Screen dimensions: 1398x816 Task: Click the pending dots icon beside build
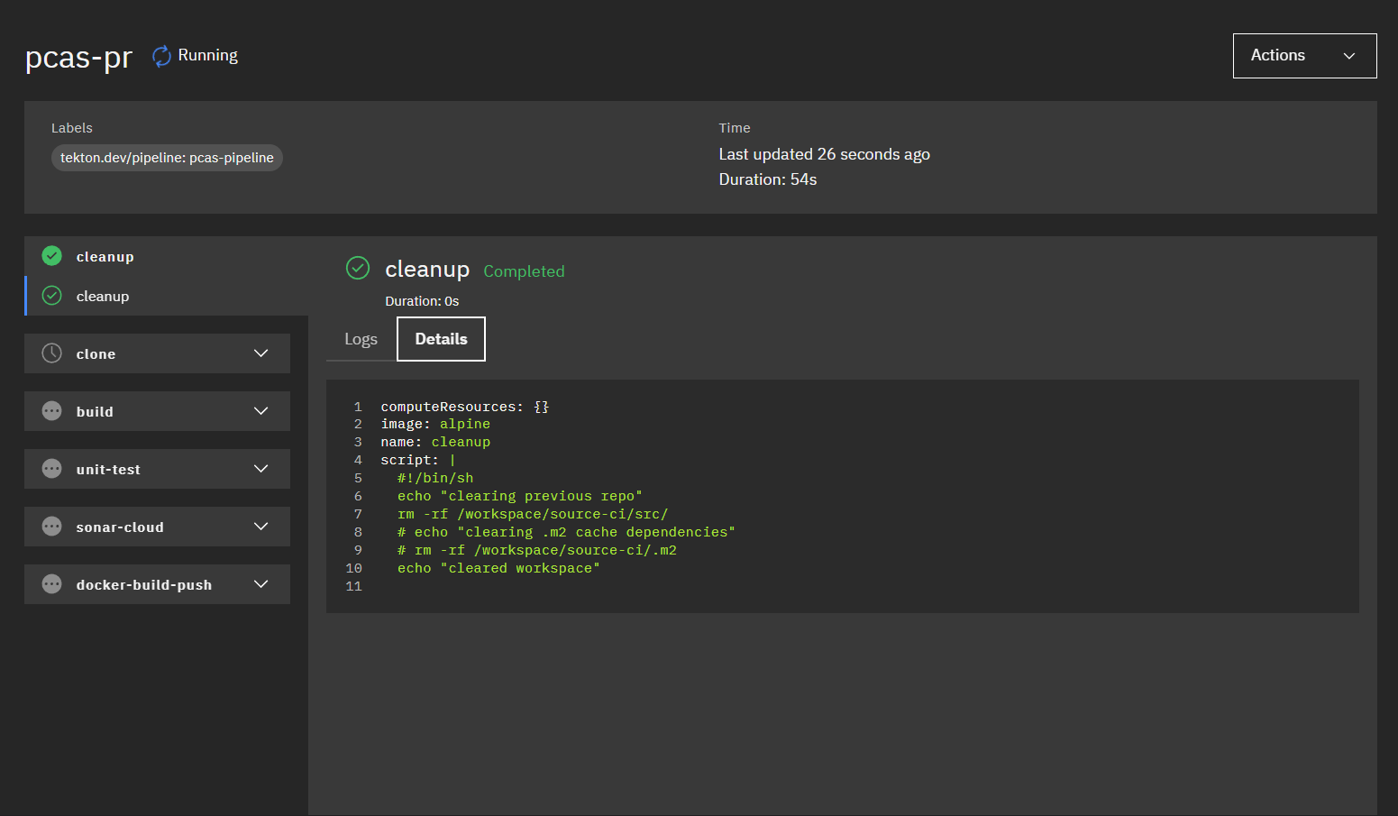click(x=52, y=411)
